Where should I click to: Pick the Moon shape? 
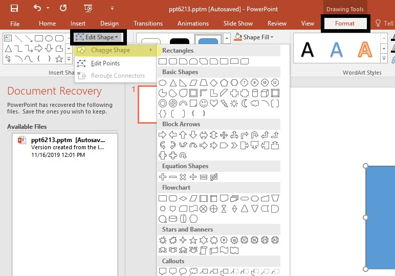pos(245,103)
